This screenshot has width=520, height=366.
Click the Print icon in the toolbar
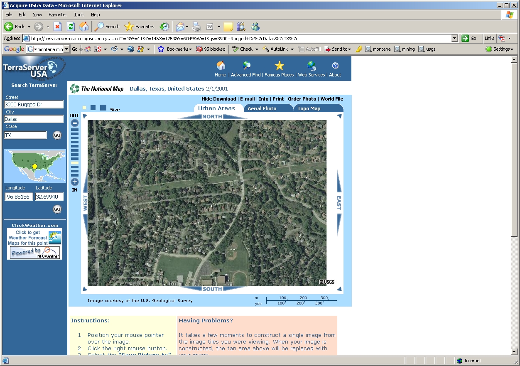196,27
